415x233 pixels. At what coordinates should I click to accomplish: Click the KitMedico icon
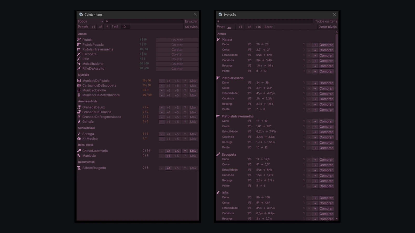(79, 139)
